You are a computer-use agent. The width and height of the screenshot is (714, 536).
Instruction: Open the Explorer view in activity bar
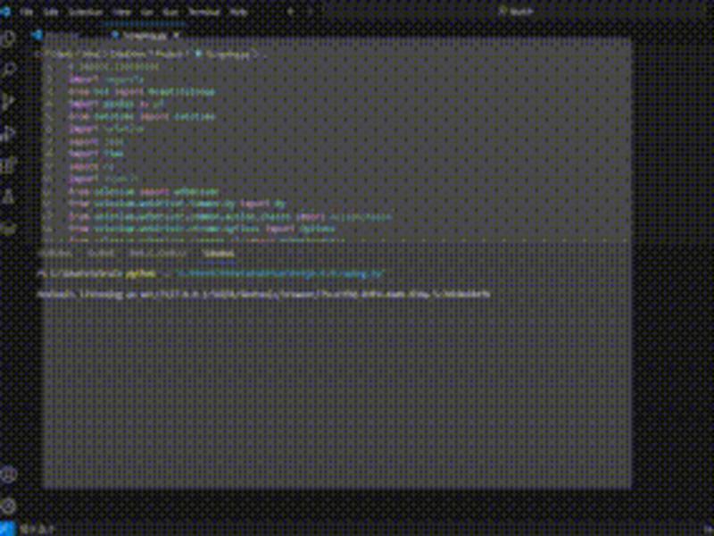click(8, 39)
